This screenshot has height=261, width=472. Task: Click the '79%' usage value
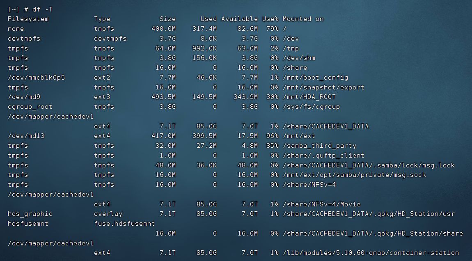point(273,29)
